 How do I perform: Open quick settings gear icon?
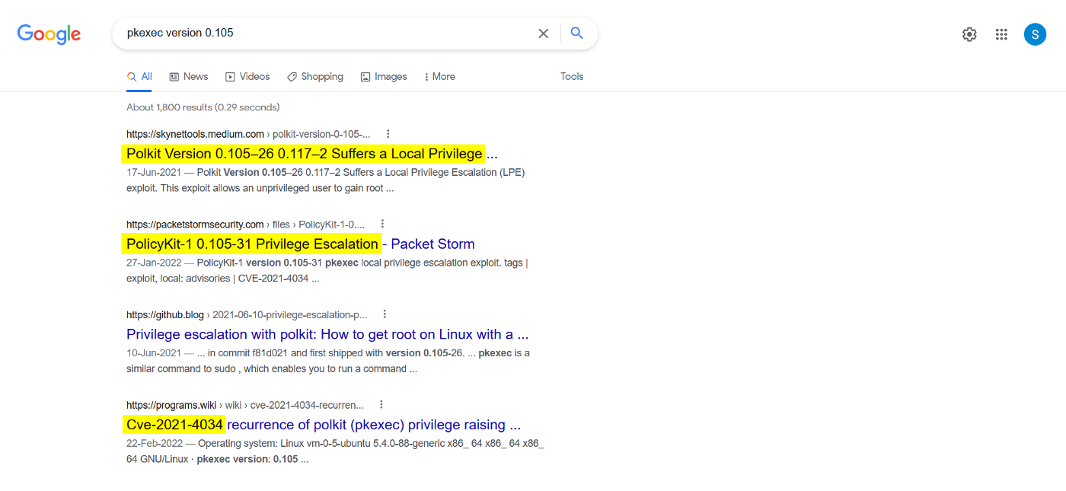tap(969, 33)
